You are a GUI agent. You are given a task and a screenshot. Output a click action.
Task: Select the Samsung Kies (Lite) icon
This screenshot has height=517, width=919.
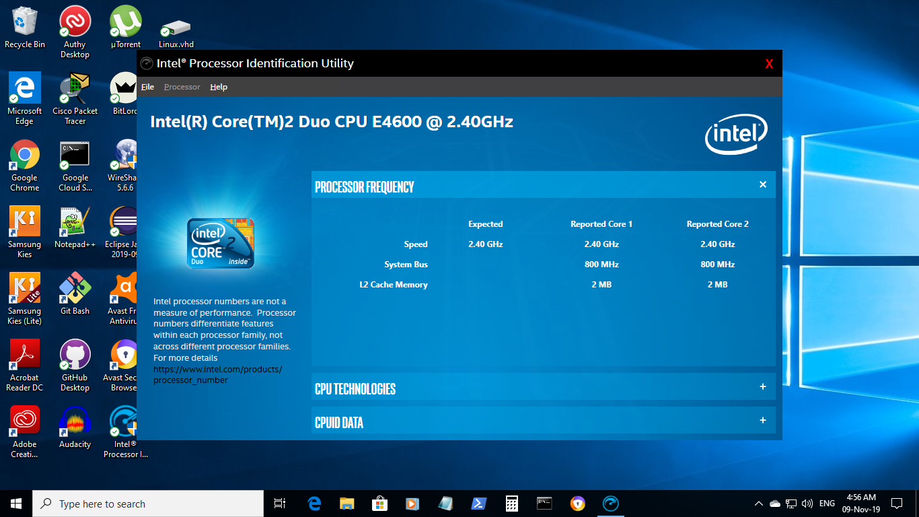point(25,299)
